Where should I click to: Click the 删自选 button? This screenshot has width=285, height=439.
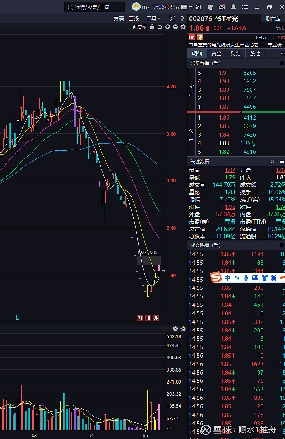273,19
